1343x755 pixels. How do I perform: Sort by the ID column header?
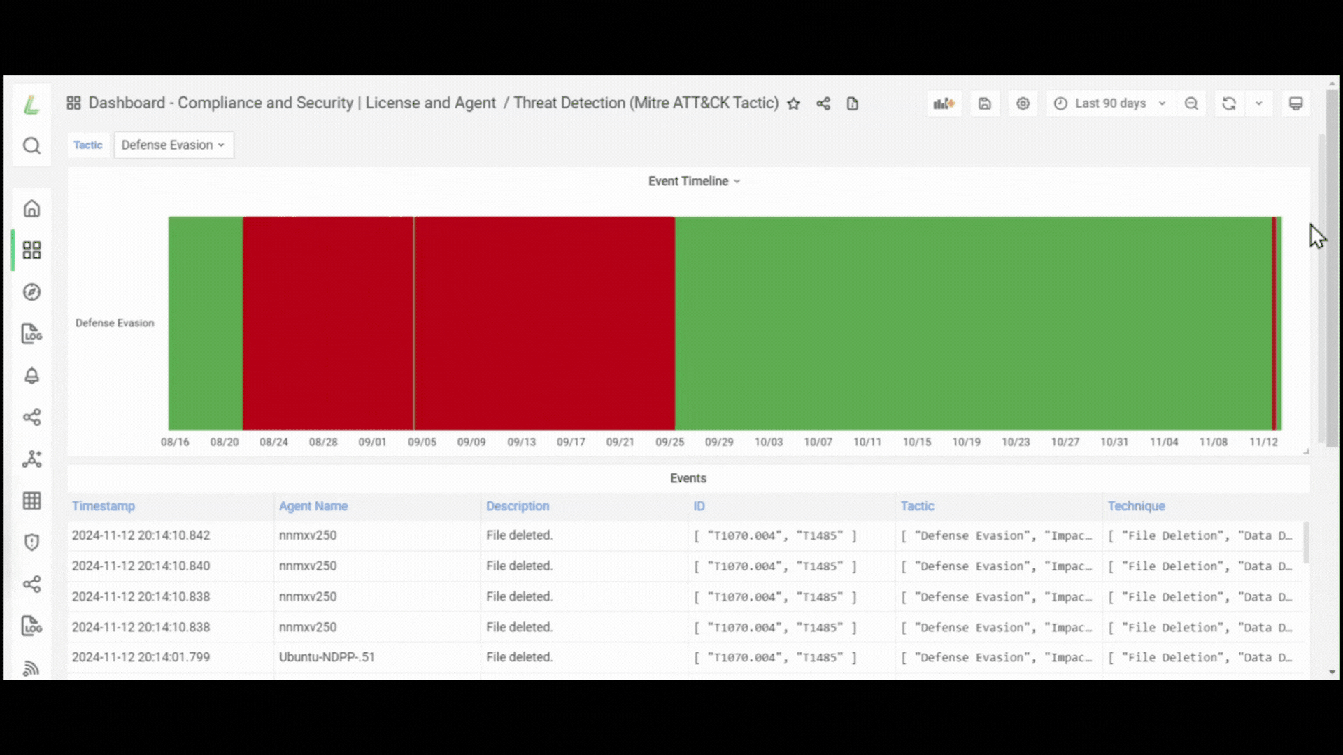[x=699, y=506]
